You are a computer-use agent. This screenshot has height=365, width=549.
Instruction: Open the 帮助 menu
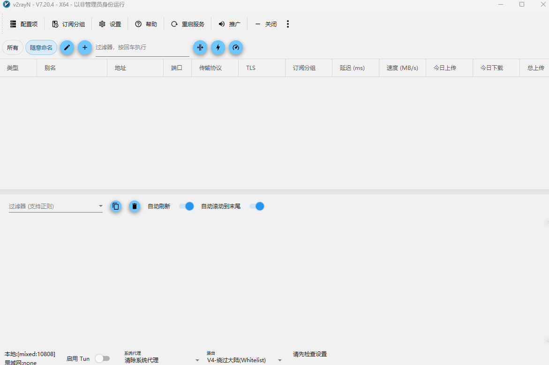(x=146, y=24)
